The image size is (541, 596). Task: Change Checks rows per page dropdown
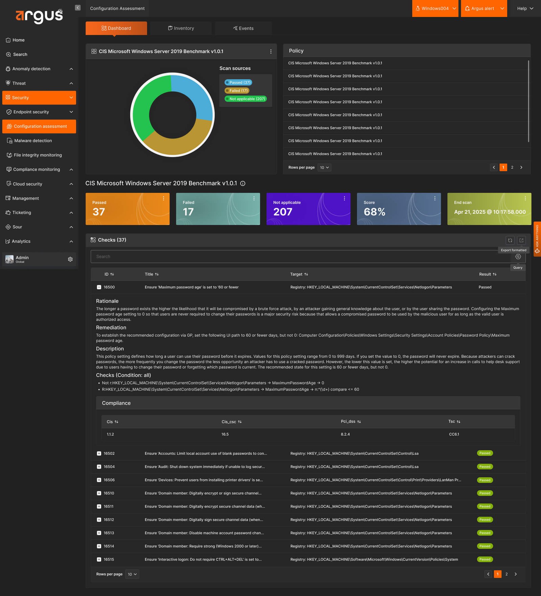pyautogui.click(x=132, y=574)
